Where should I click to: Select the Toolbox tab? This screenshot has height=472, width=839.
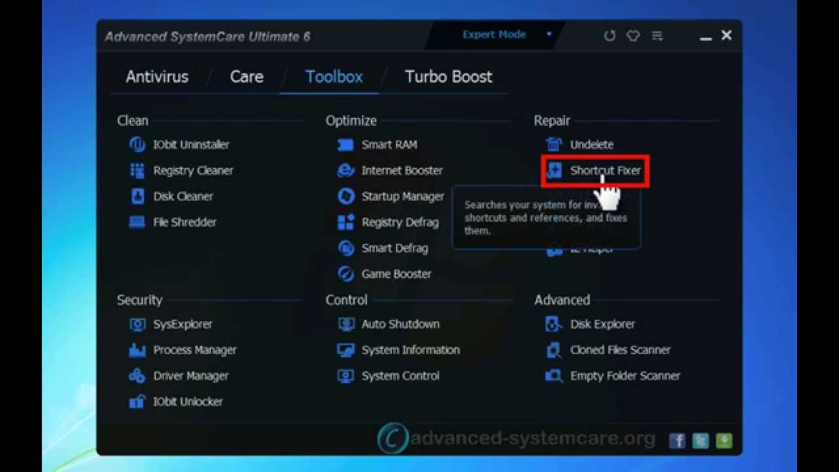pos(334,77)
